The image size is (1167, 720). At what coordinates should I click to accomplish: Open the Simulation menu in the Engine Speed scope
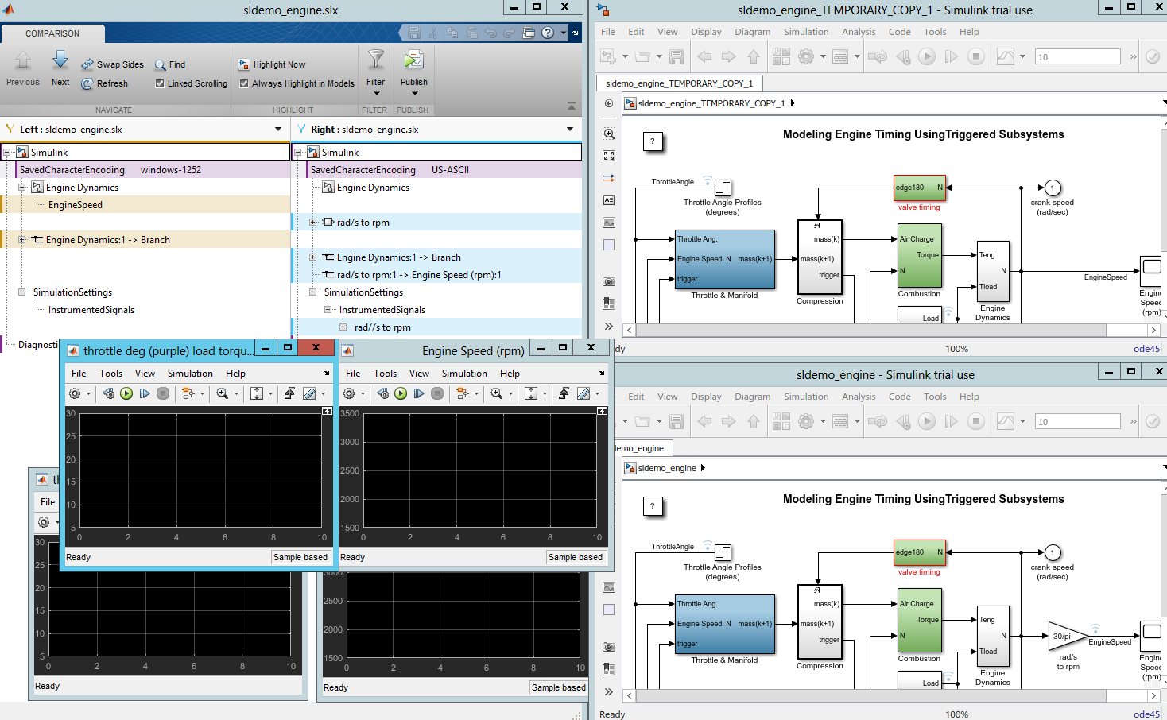coord(464,373)
